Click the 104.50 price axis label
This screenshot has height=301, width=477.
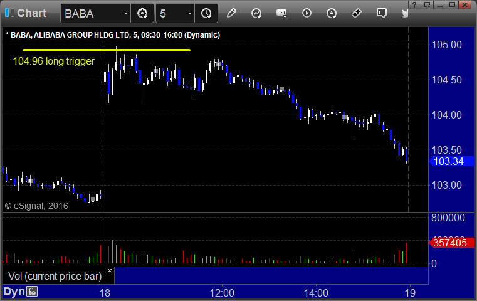[x=447, y=80]
